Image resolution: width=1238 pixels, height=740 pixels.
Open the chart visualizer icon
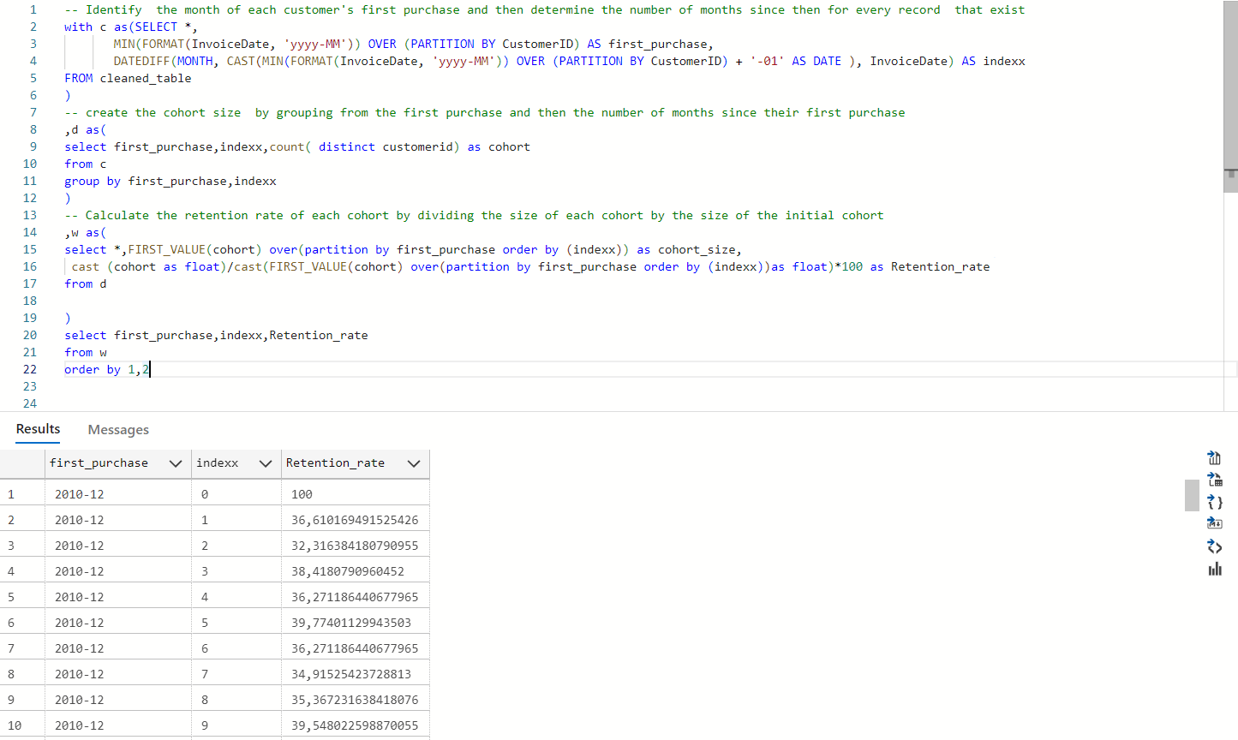coord(1214,569)
